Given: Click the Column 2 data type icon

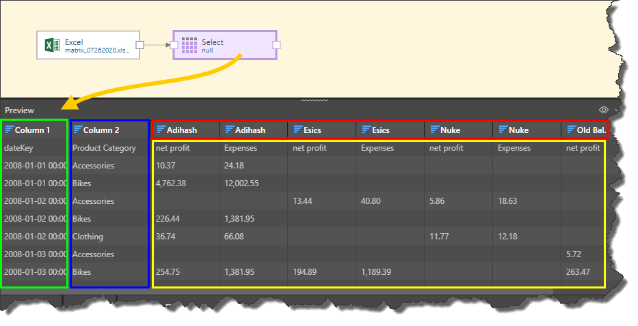Looking at the screenshot, I should [x=77, y=130].
